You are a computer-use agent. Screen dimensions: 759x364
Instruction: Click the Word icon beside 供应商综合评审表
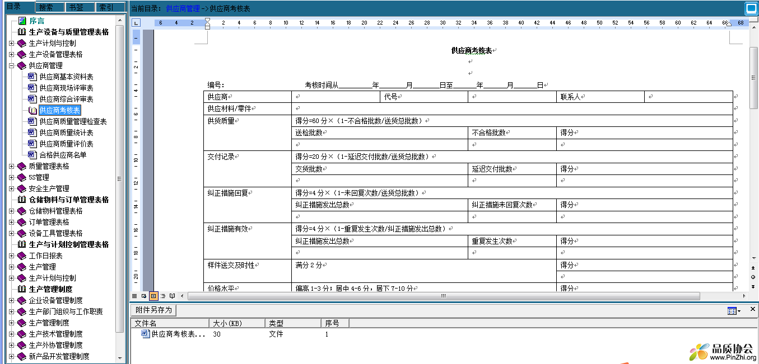[x=32, y=99]
